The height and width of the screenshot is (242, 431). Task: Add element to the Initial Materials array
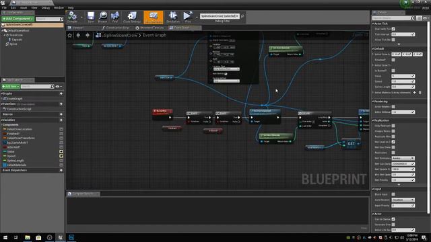click(415, 93)
